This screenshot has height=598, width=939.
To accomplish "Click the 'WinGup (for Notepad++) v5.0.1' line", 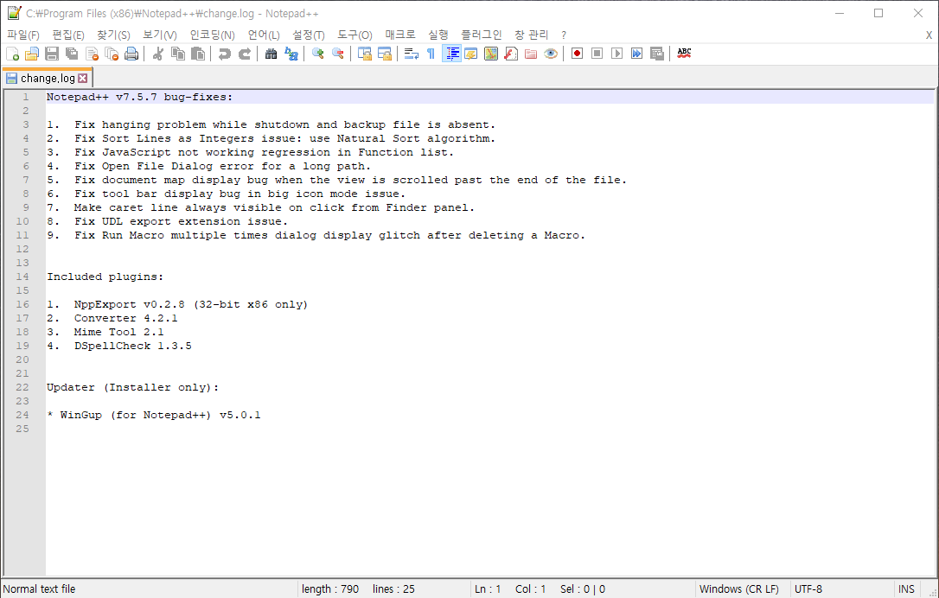I will tap(161, 415).
